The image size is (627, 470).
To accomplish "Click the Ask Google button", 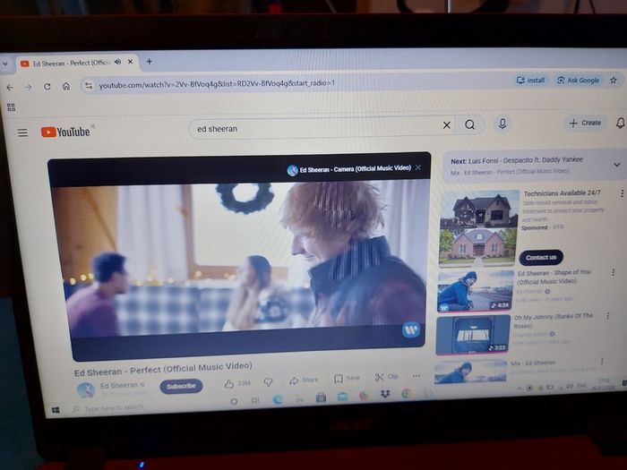I will coord(579,81).
